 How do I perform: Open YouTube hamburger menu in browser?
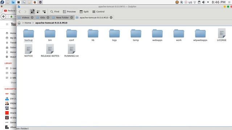[7, 24]
